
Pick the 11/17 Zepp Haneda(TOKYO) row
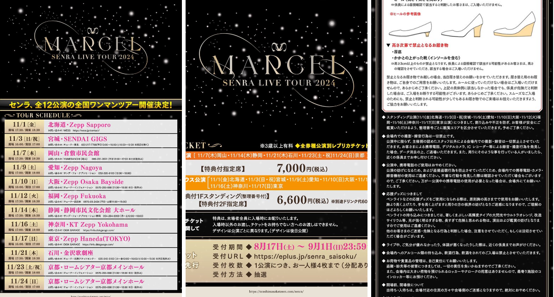pyautogui.click(x=91, y=241)
